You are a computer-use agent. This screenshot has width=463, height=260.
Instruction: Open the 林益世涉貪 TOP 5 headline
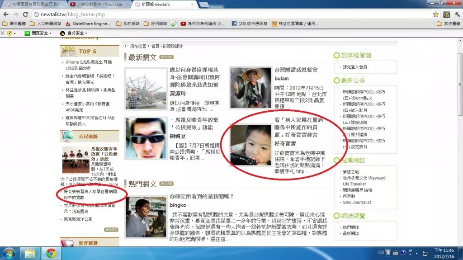[90, 93]
